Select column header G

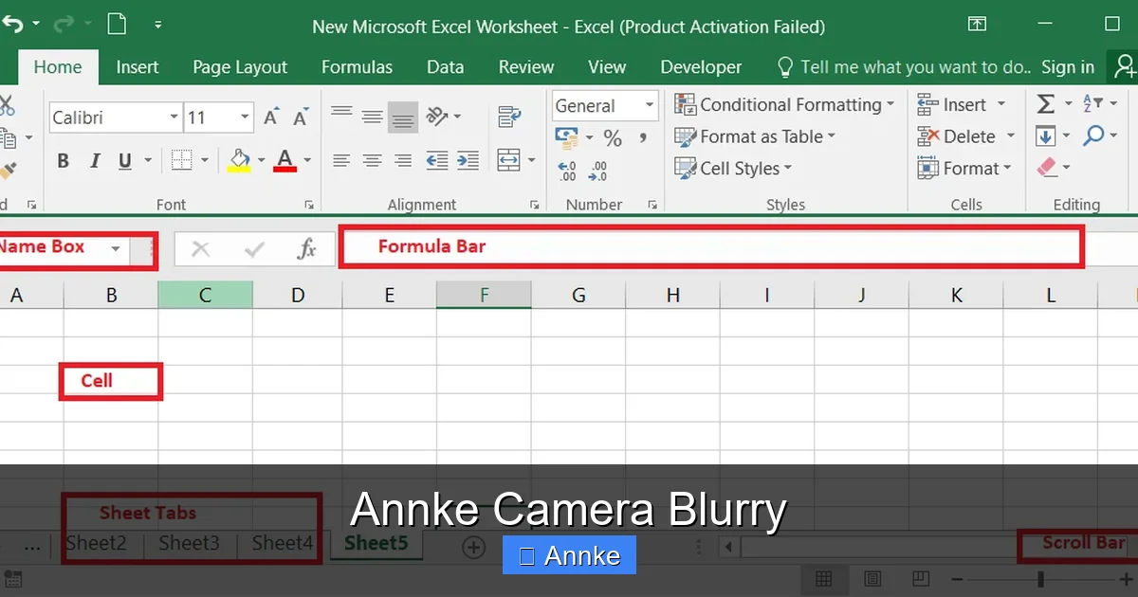pos(578,295)
